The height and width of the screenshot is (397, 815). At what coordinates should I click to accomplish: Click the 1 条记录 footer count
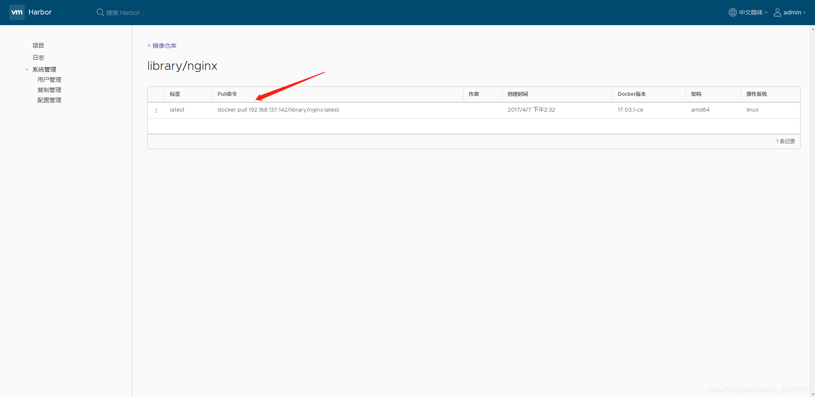click(x=786, y=141)
